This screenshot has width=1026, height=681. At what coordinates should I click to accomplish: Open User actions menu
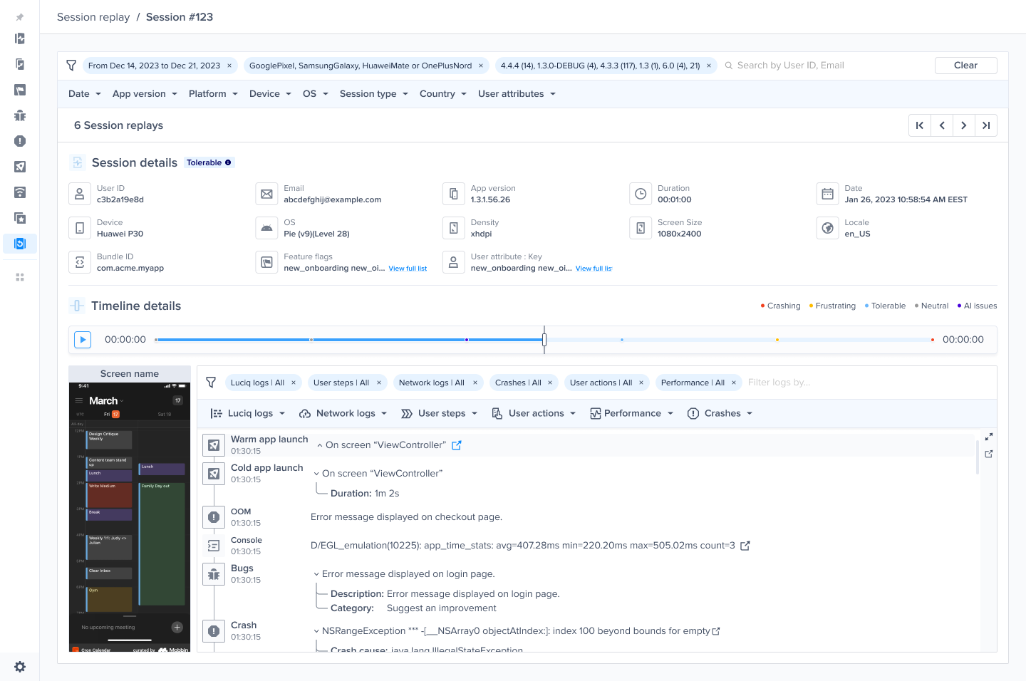(x=534, y=414)
